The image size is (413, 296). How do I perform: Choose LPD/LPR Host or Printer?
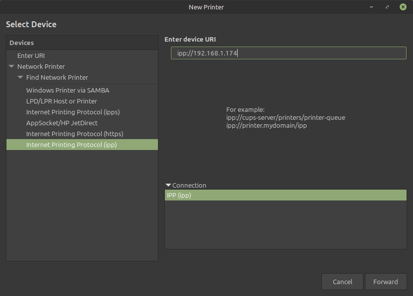[x=61, y=101]
